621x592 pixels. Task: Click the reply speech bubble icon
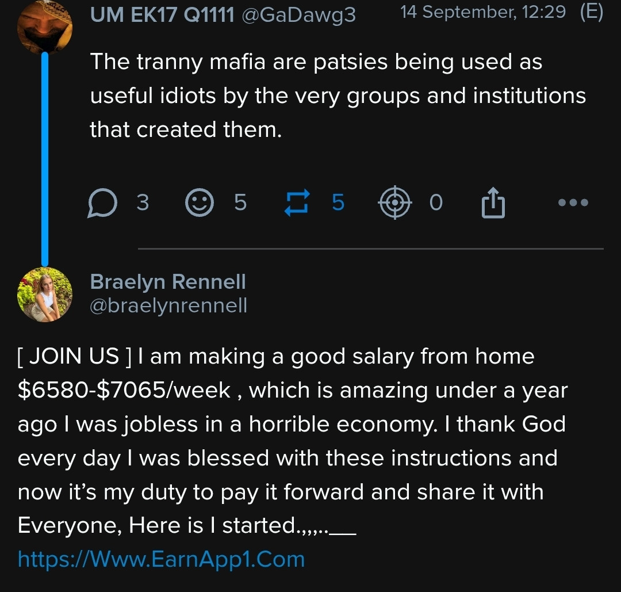[102, 204]
